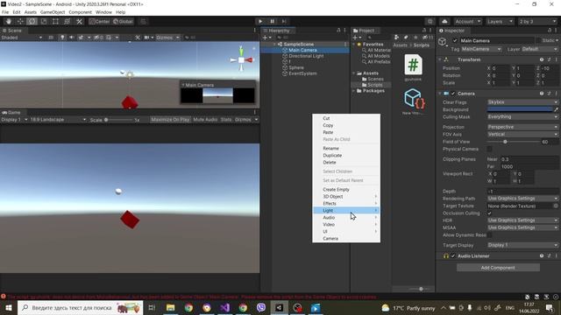Select the combined Transform tool
The width and height of the screenshot is (561, 315).
[67, 21]
